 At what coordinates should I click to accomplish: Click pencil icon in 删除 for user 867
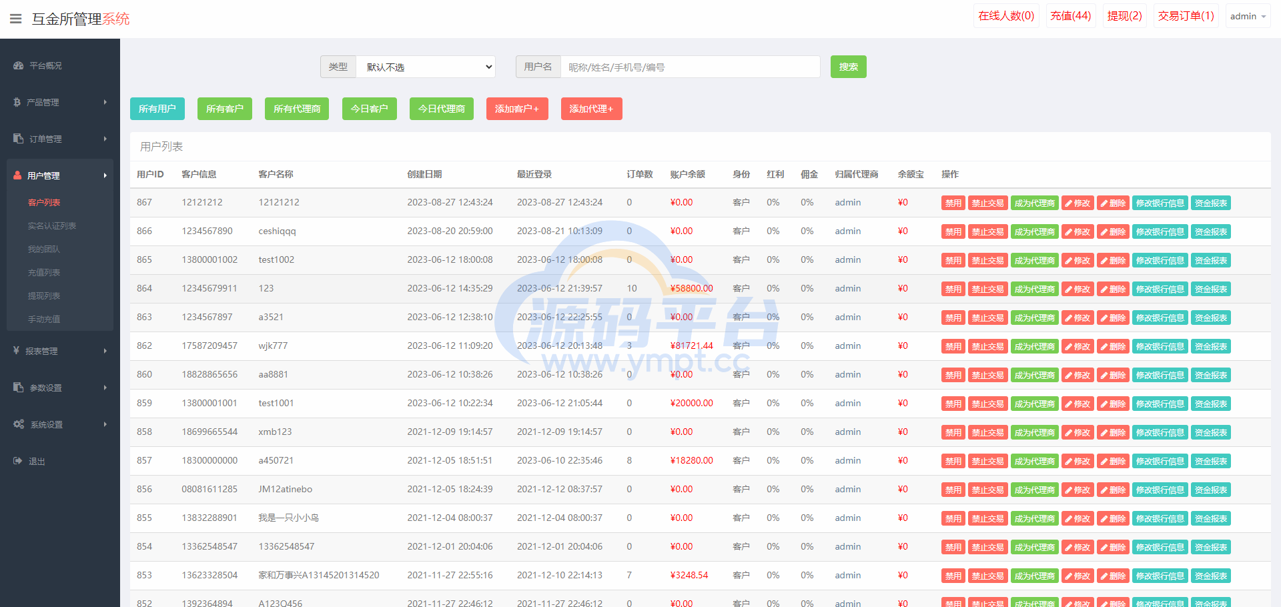1104,203
